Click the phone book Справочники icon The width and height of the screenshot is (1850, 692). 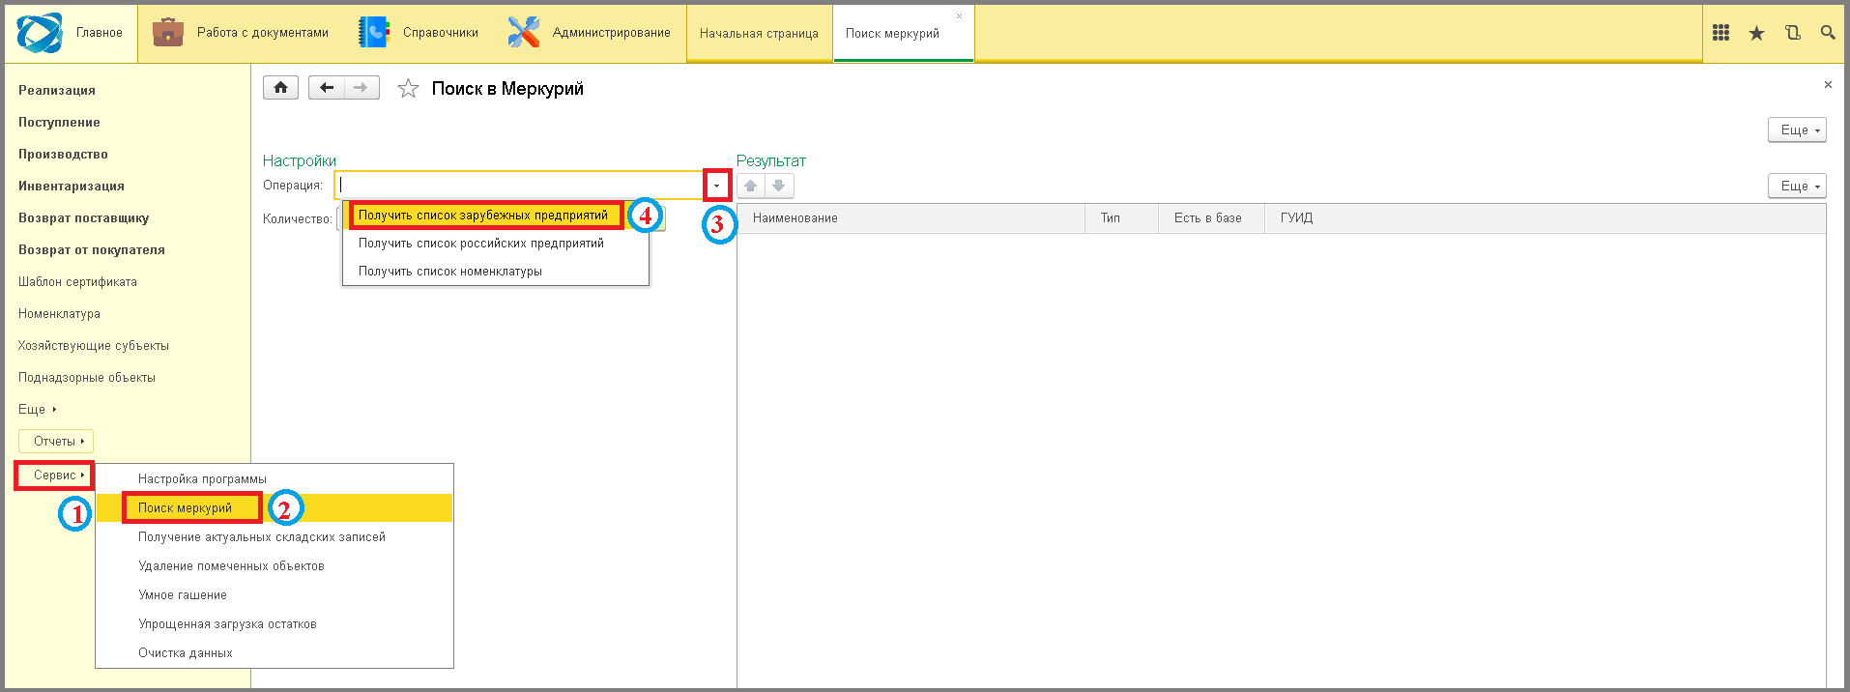[373, 32]
